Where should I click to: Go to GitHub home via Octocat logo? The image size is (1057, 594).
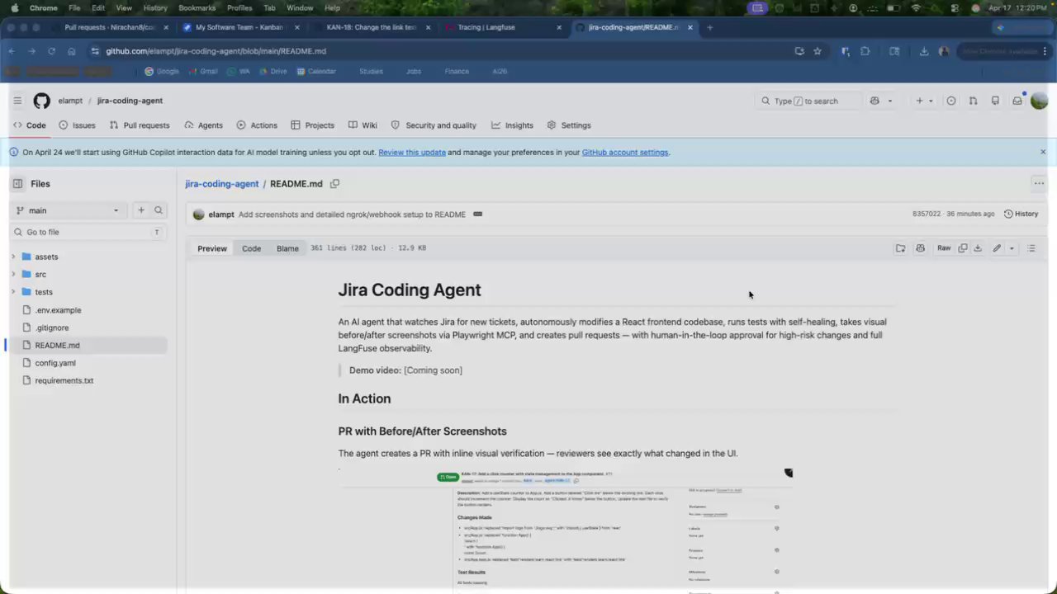coord(42,101)
